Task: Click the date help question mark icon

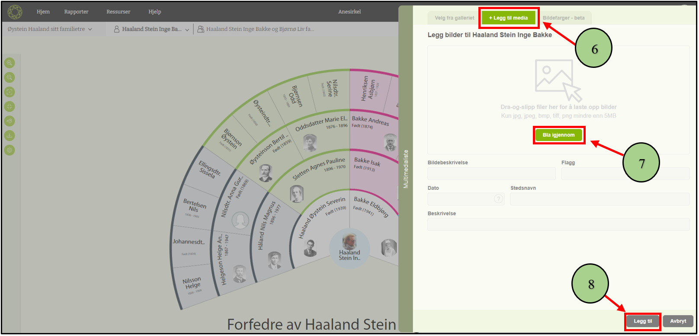Action: (498, 199)
